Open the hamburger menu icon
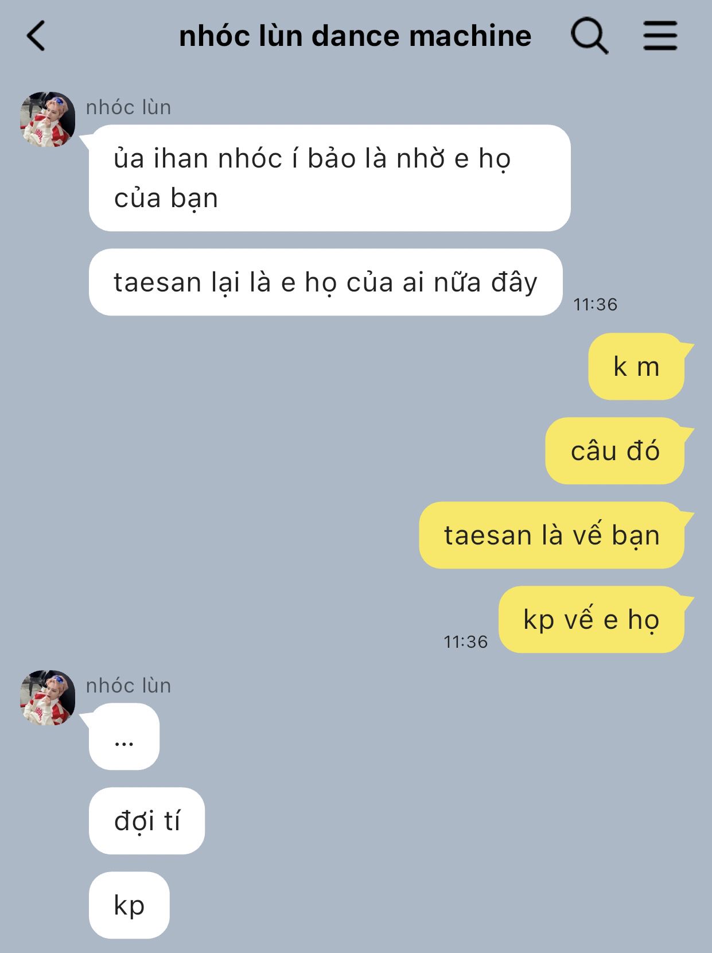This screenshot has height=953, width=712. [660, 36]
